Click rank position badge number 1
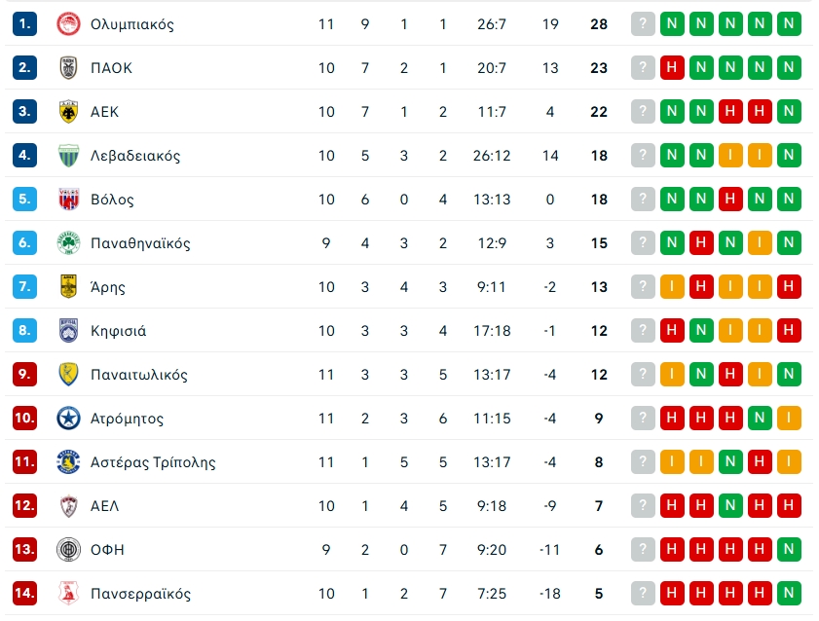Image resolution: width=819 pixels, height=621 pixels. coord(24,24)
